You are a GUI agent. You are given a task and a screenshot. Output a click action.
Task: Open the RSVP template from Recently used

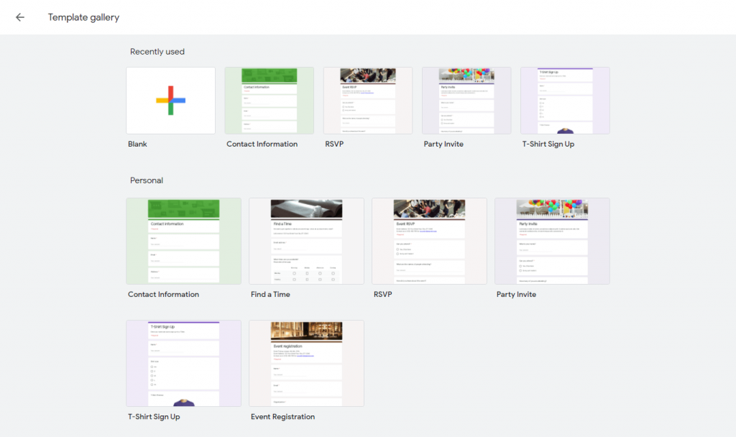(367, 100)
